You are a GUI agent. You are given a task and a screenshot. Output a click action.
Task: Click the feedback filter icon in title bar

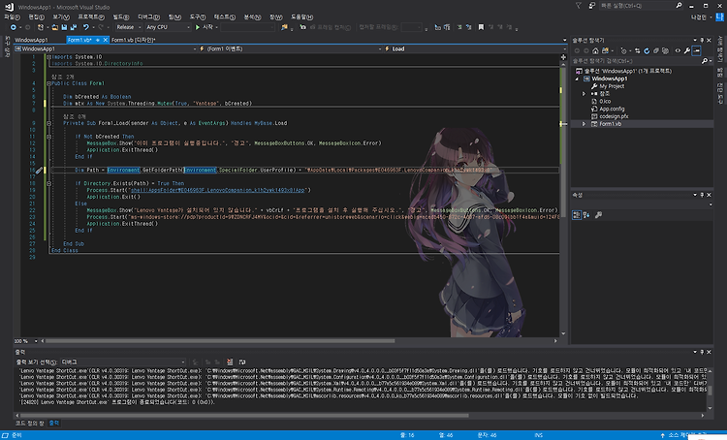pyautogui.click(x=578, y=6)
